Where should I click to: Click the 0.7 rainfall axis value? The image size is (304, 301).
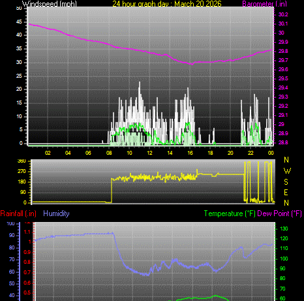tap(27, 273)
